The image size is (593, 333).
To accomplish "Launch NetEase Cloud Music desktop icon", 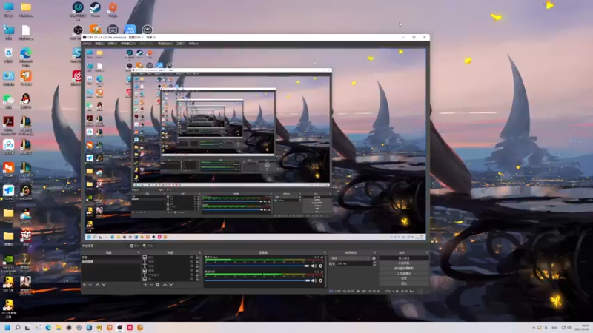I will 77,78.
